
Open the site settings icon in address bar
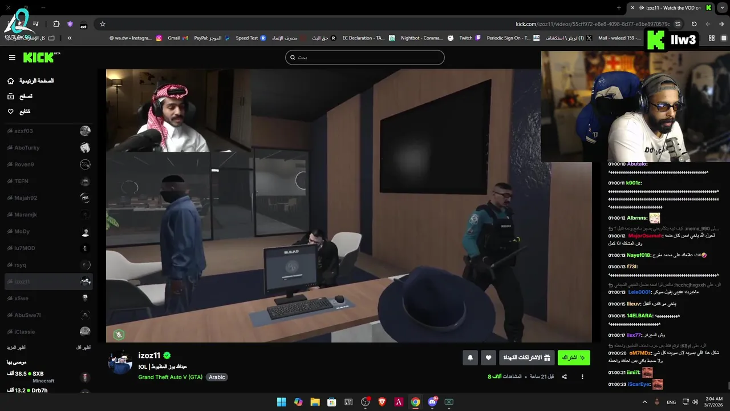point(678,24)
